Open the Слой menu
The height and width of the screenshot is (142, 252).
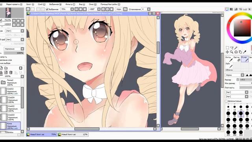[x=42, y=4]
